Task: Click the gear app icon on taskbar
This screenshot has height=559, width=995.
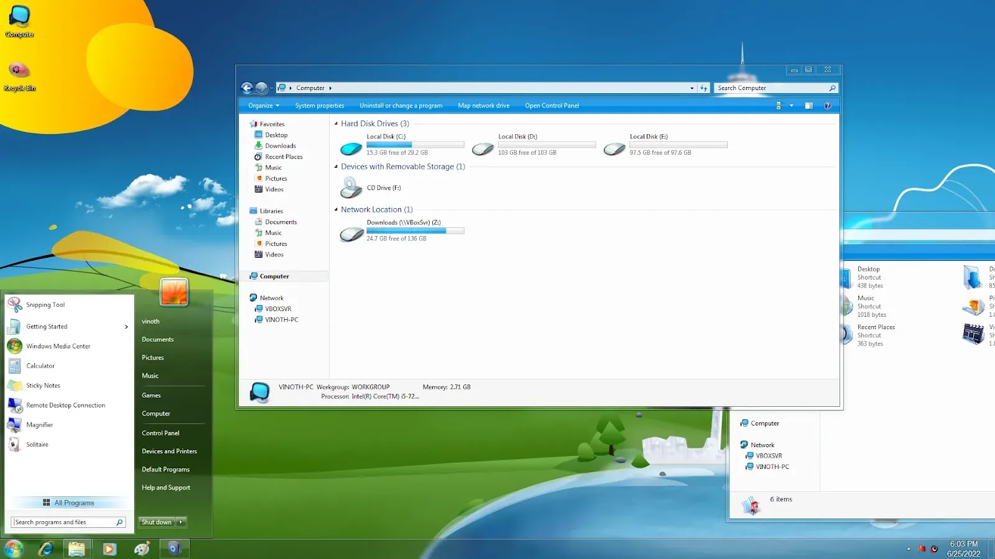Action: click(174, 548)
